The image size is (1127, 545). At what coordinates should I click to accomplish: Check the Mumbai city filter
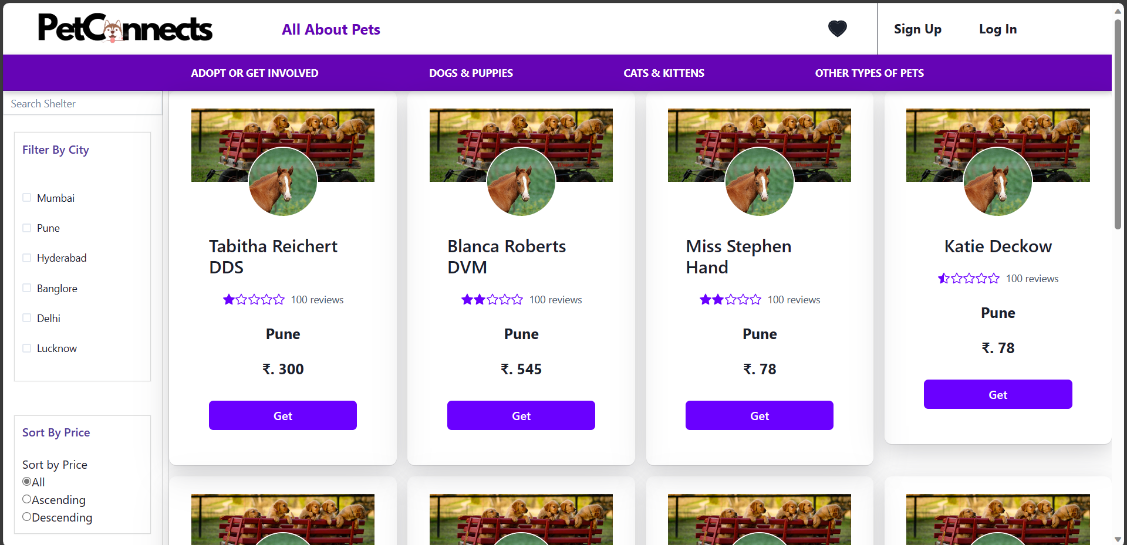26,198
